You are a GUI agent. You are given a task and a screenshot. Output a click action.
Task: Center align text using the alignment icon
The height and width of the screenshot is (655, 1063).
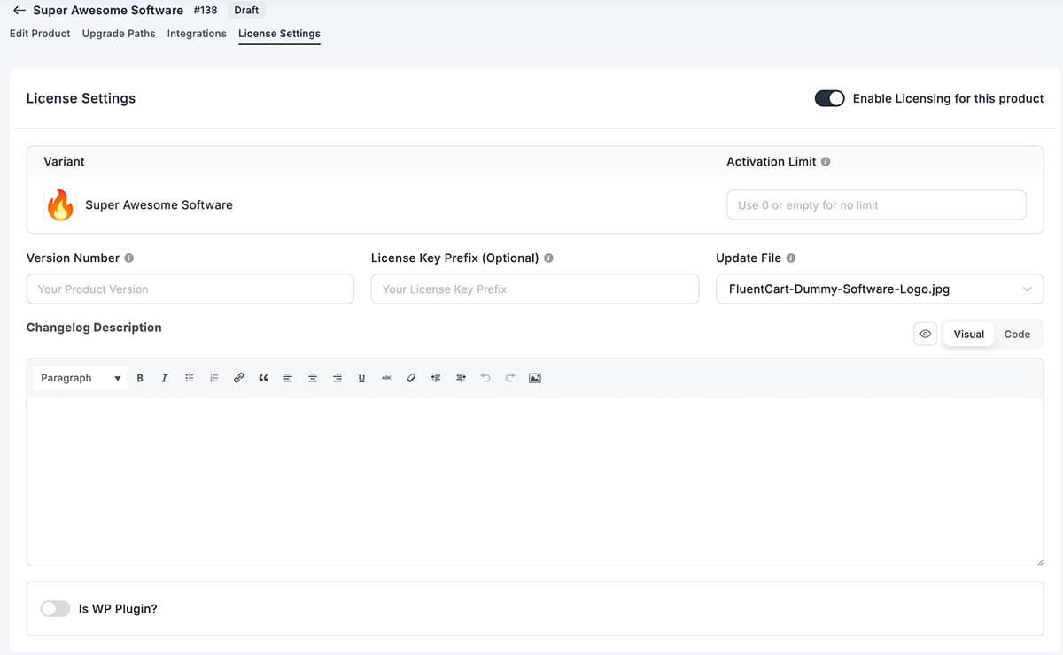click(x=313, y=377)
